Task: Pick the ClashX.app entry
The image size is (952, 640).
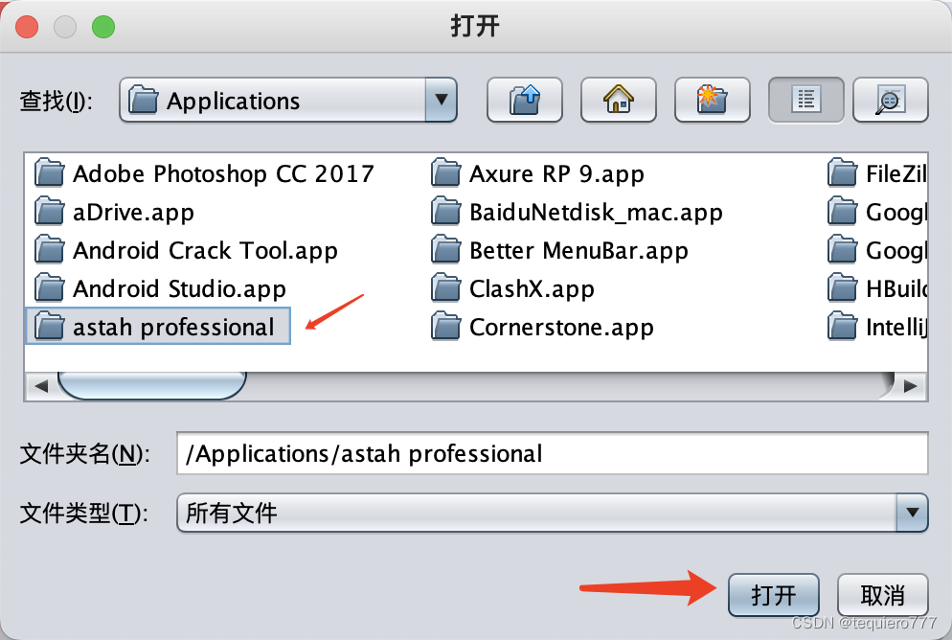Action: [x=513, y=288]
